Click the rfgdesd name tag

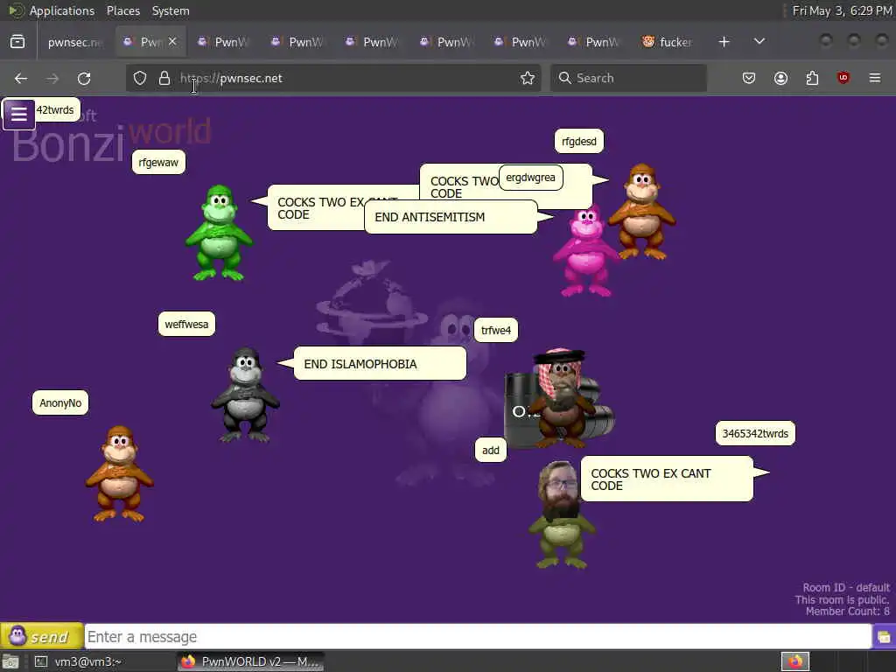tap(579, 141)
